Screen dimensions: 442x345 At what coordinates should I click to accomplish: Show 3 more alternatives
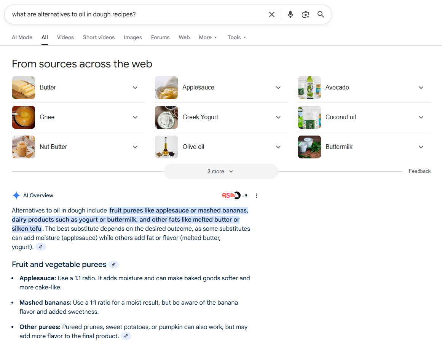pos(221,171)
